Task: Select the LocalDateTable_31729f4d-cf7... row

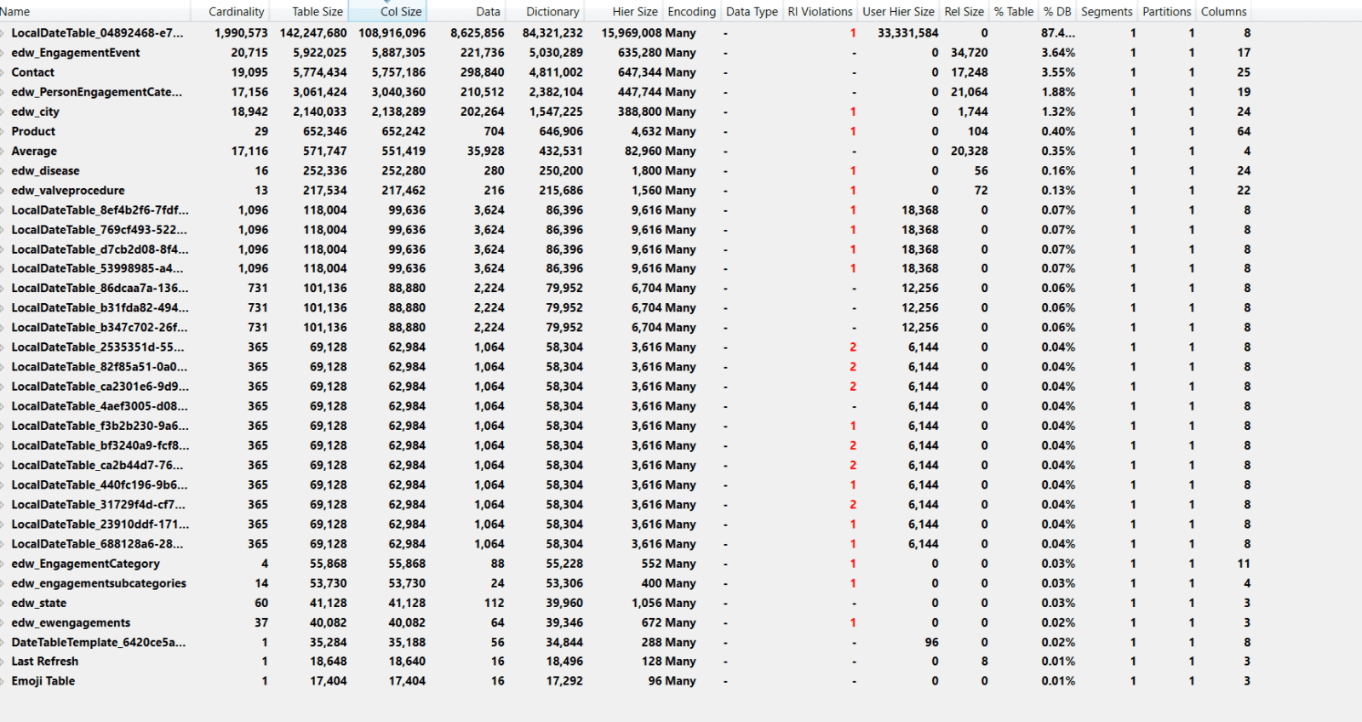Action: [x=626, y=504]
